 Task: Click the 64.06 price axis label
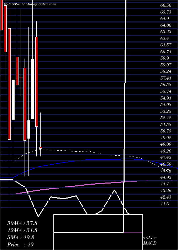point(166,25)
